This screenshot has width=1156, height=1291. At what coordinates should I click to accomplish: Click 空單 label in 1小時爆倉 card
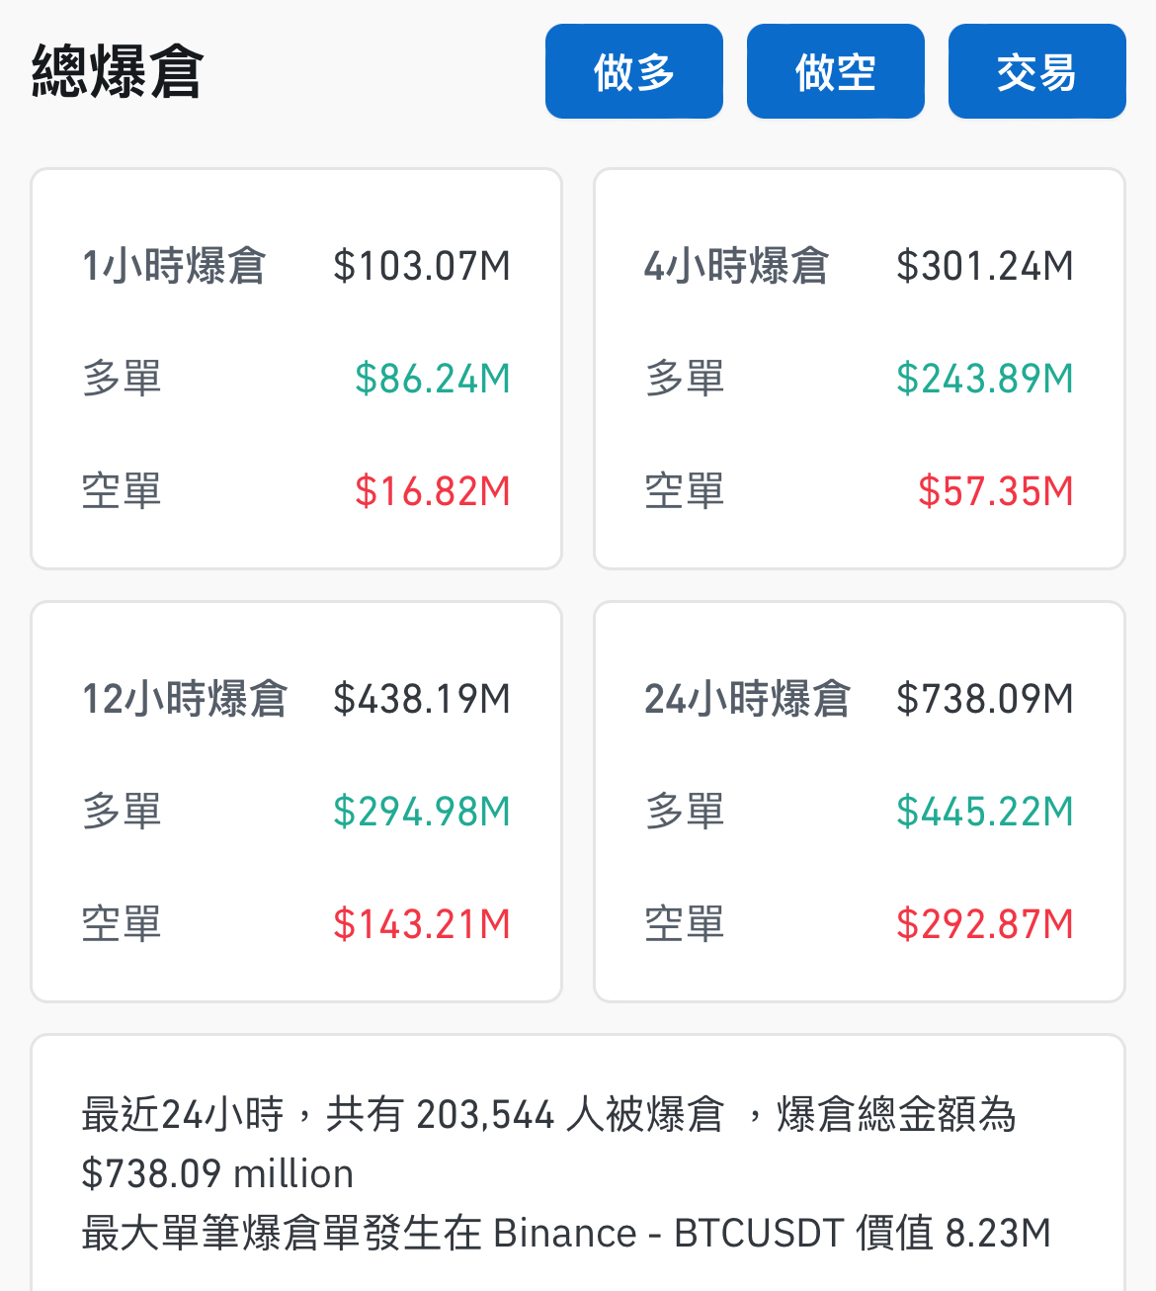(122, 491)
